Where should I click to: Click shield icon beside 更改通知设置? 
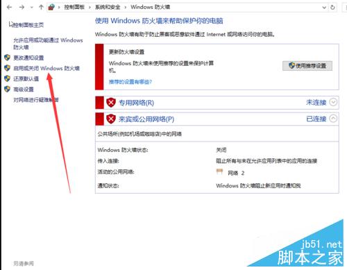tap(8, 58)
